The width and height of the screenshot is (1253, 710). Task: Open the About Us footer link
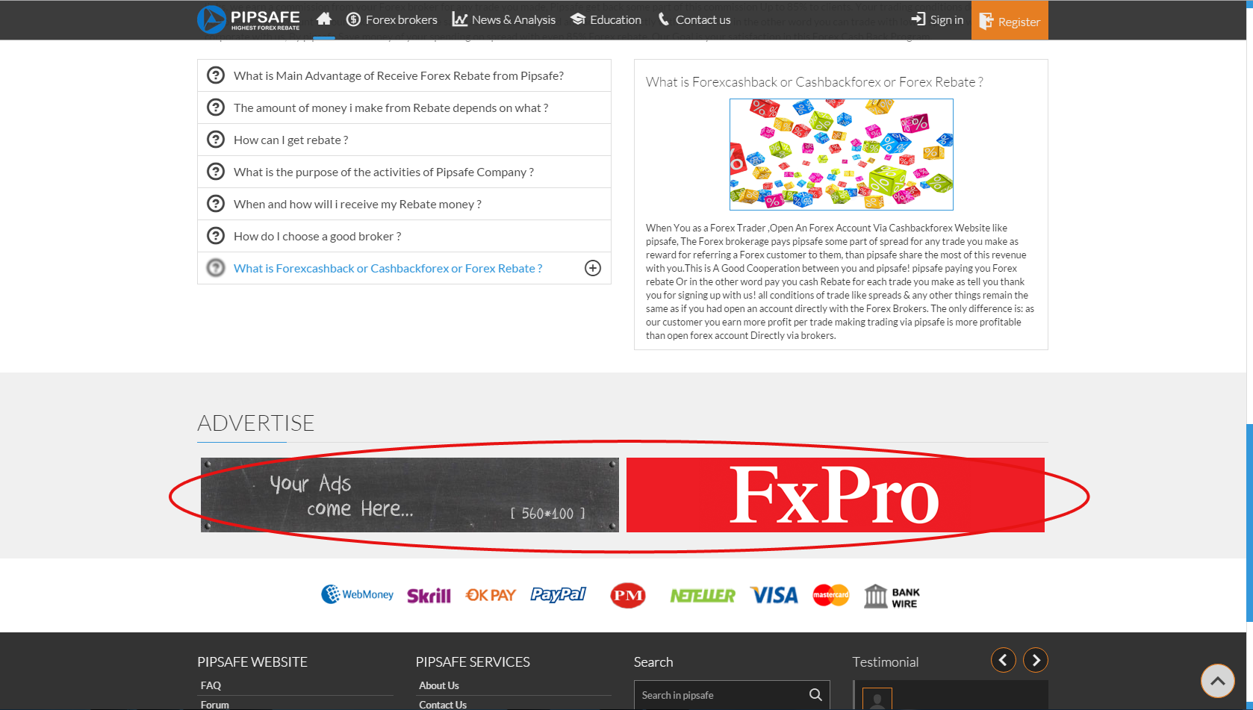pos(439,685)
